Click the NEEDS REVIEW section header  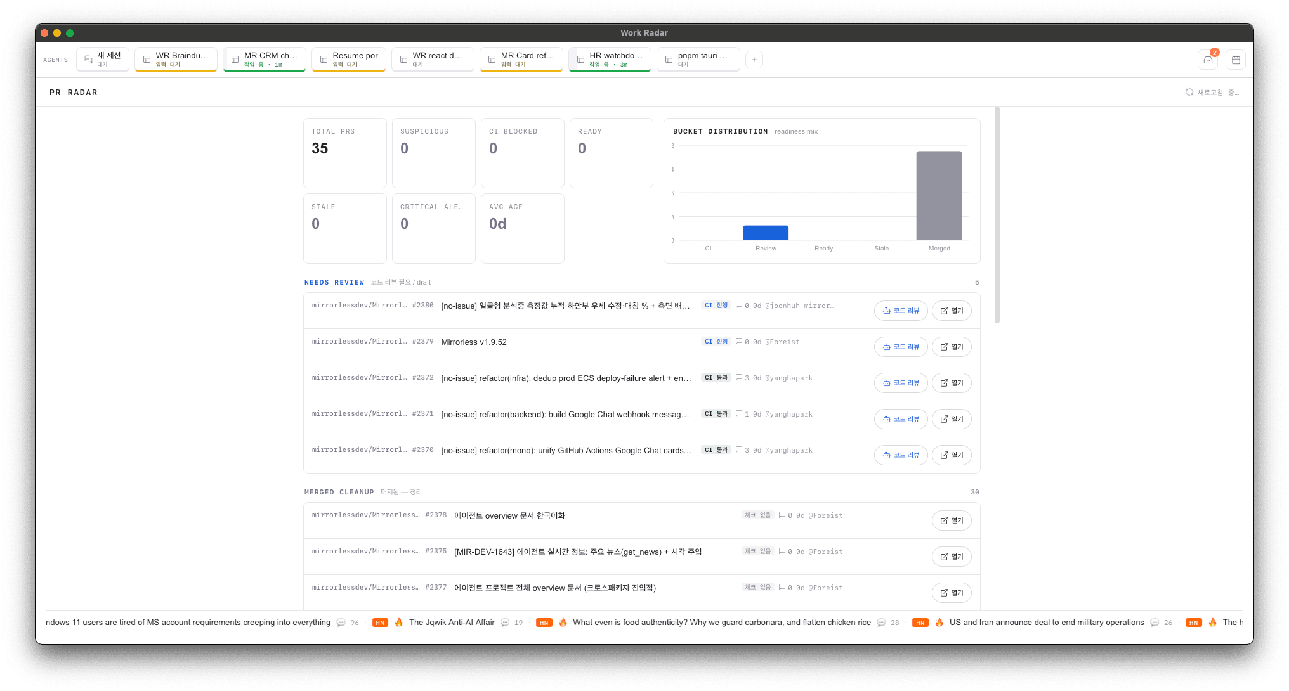click(334, 283)
